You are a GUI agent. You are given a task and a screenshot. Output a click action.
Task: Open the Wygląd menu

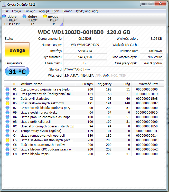(44, 11)
